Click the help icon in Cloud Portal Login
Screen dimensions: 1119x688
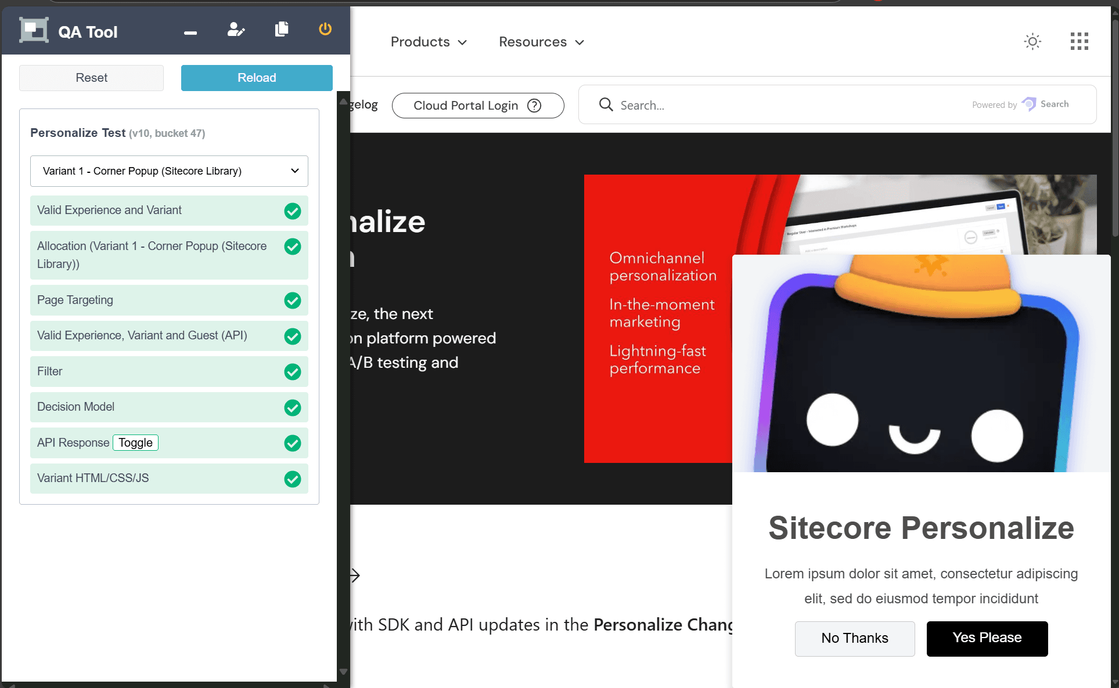[534, 106]
